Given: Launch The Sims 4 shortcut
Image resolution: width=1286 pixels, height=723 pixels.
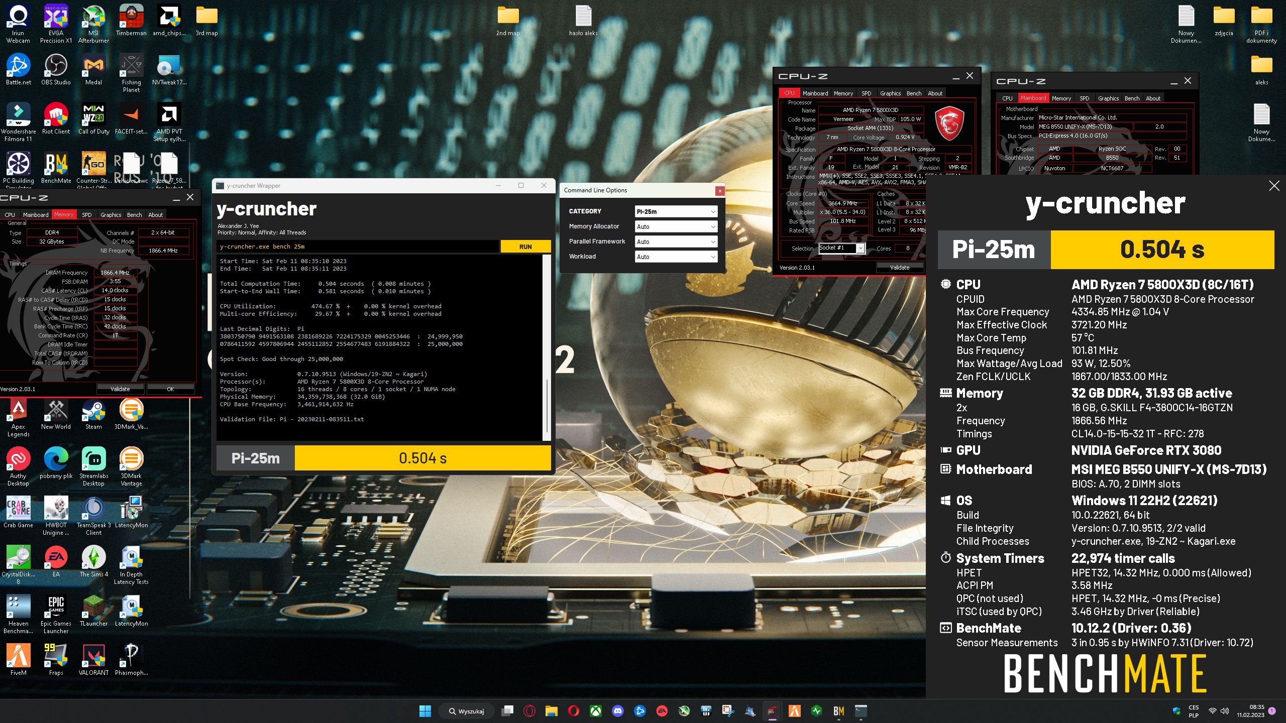Looking at the screenshot, I should (x=93, y=561).
